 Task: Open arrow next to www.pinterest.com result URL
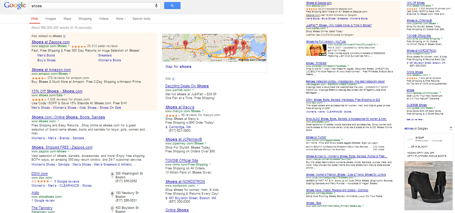[x=348, y=66]
